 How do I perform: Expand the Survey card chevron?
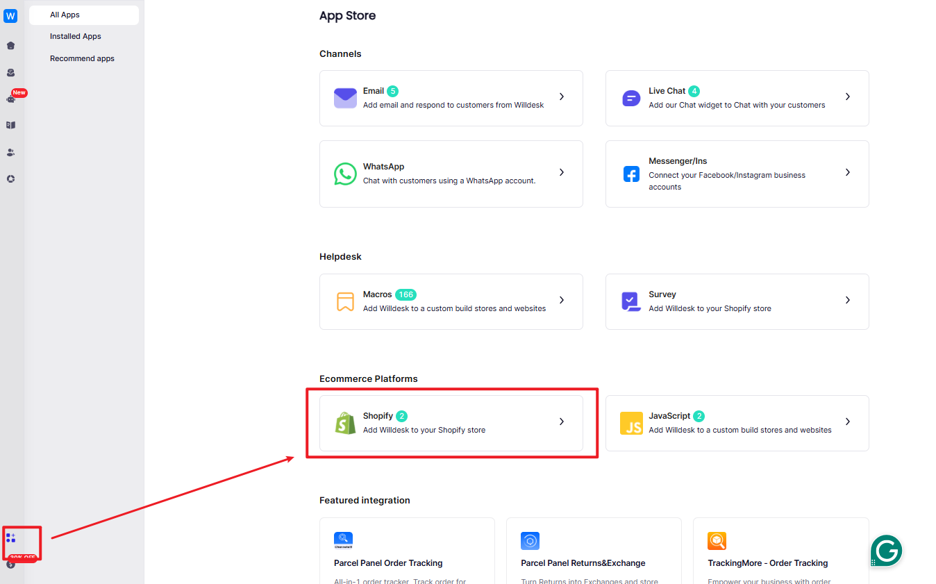tap(848, 300)
